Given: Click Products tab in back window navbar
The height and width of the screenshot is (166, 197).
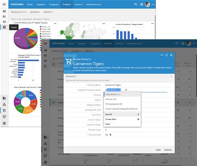Looking at the screenshot, I should [67, 5].
